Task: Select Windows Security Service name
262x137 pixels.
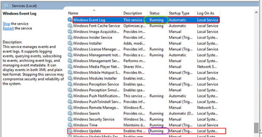Action: tap(94, 119)
